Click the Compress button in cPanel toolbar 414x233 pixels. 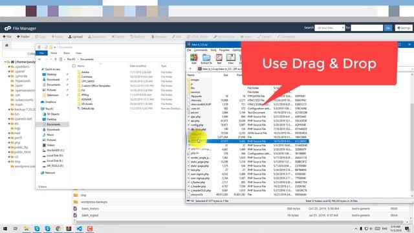(286, 37)
